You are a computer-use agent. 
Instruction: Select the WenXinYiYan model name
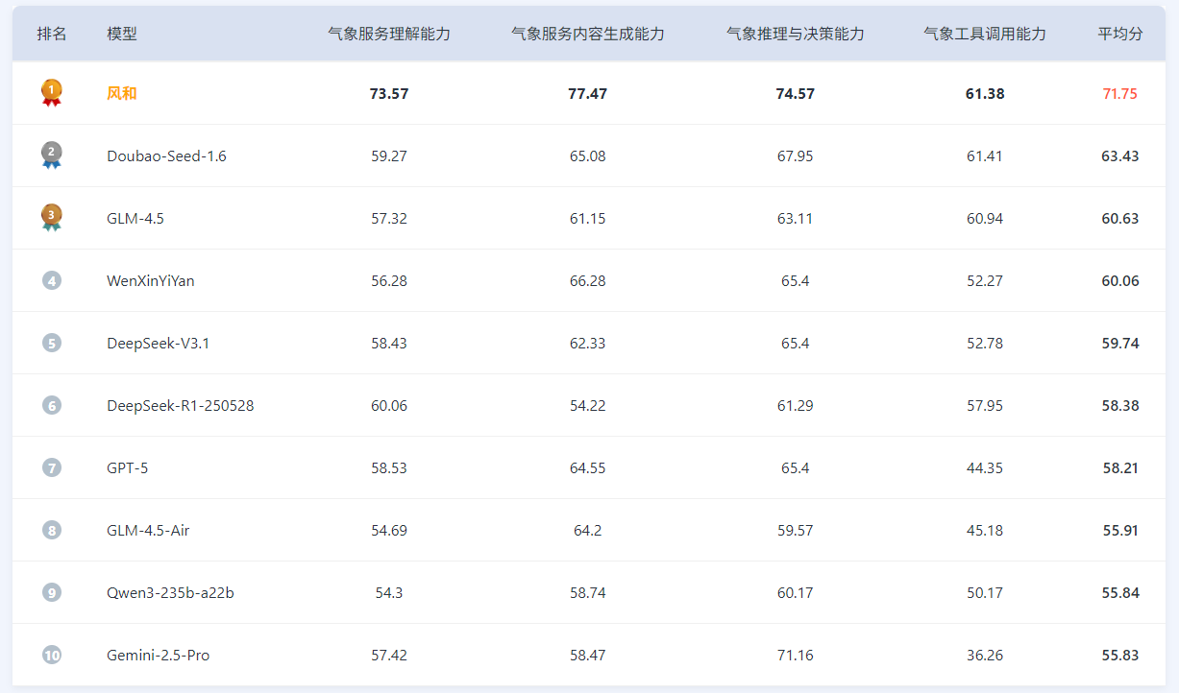[151, 280]
